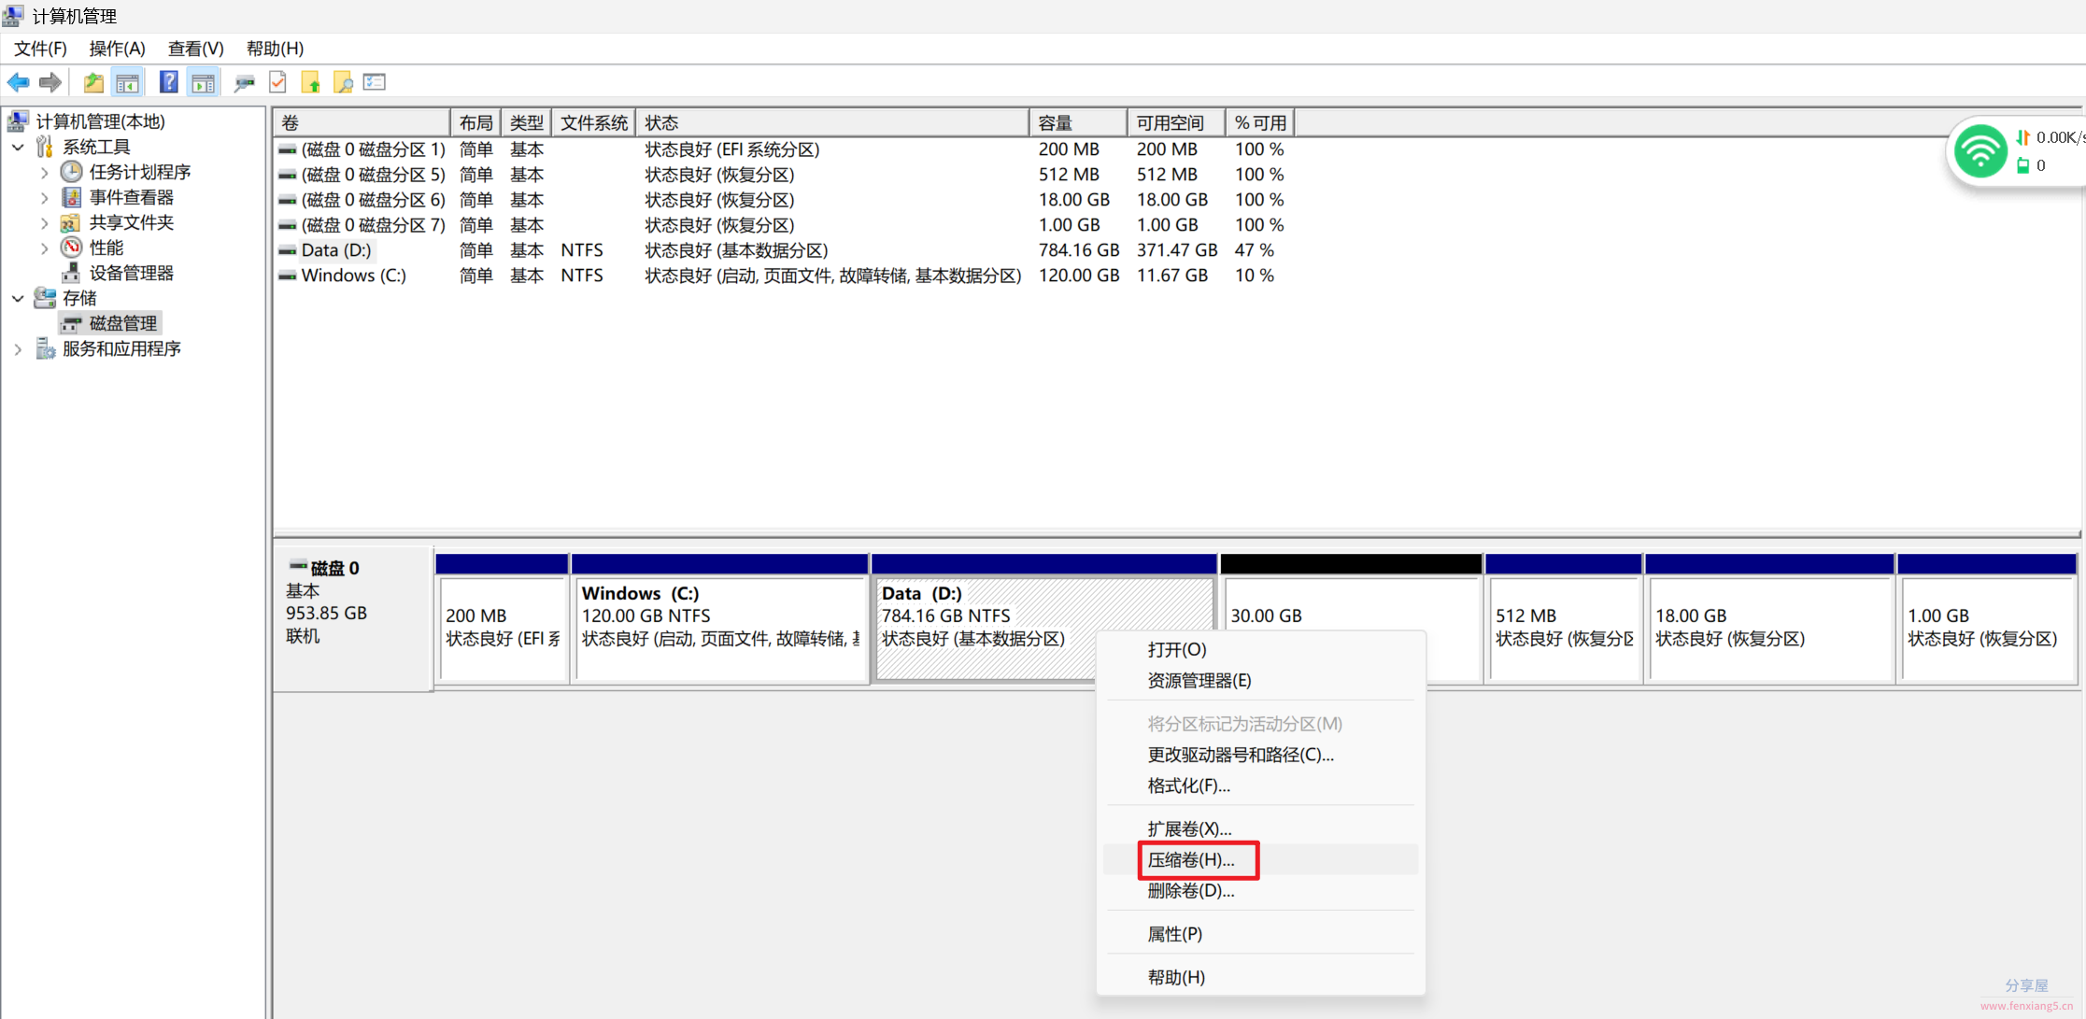Select the 18.00 GB recovery partition block
Viewport: 2086px width, 1019px height.
pos(1769,619)
